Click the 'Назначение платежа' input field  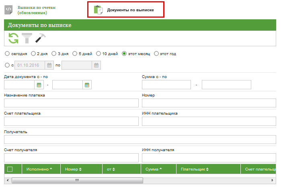pyautogui.click(x=71, y=103)
